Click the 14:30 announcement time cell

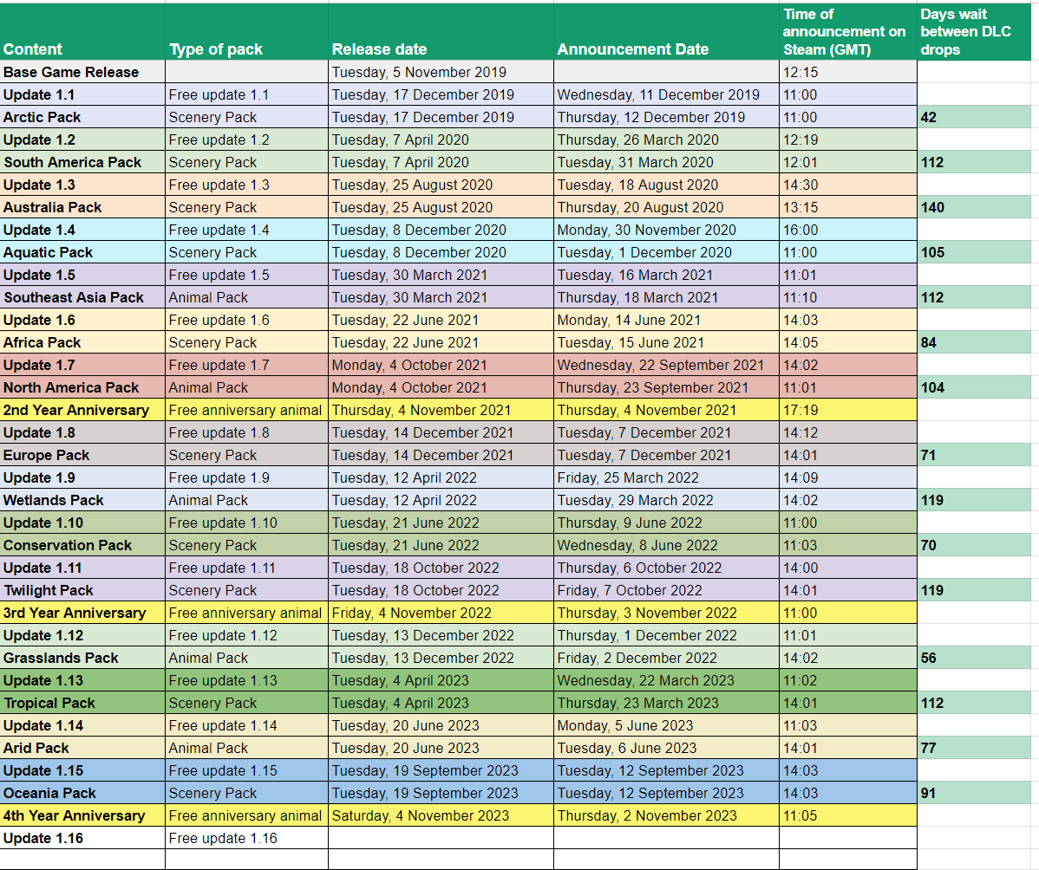point(848,185)
